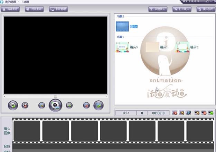The image size is (216, 152).
Task: Click the first empty frame in the filmstrip
Action: 27,131
